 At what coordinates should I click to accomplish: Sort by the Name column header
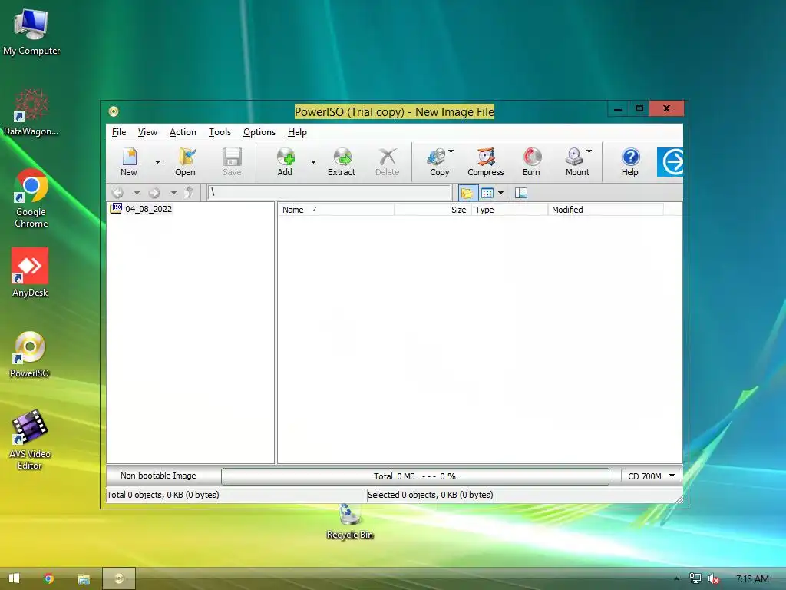tap(336, 210)
